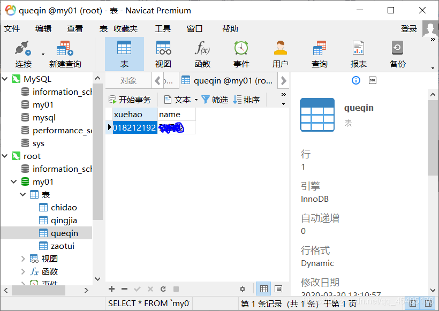This screenshot has height=311, width=439.
Task: Switch to form view
Action: click(278, 289)
